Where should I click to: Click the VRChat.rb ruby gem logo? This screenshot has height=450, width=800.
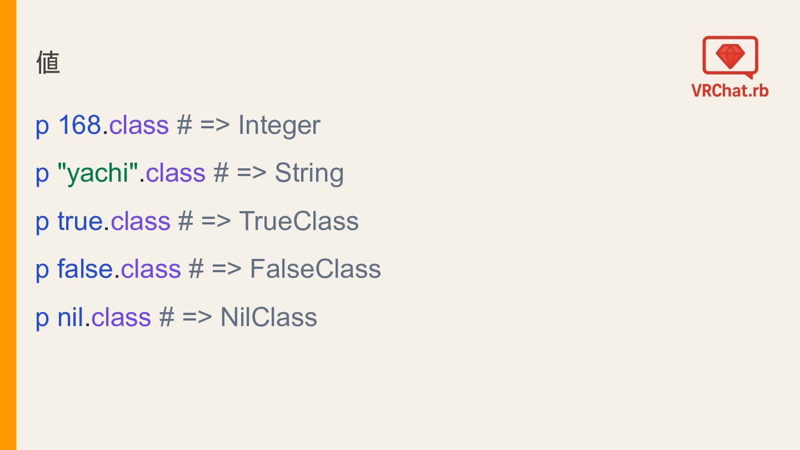[x=730, y=57]
